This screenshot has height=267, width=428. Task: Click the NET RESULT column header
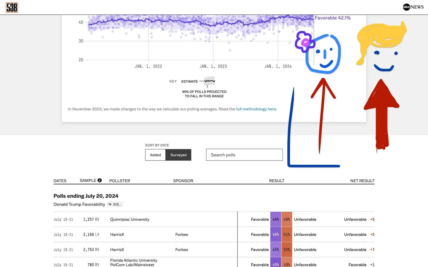(362, 181)
